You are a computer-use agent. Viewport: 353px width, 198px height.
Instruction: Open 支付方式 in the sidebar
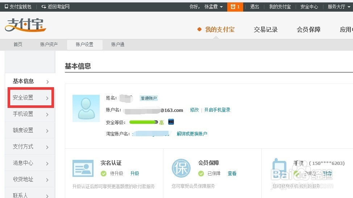coord(30,146)
